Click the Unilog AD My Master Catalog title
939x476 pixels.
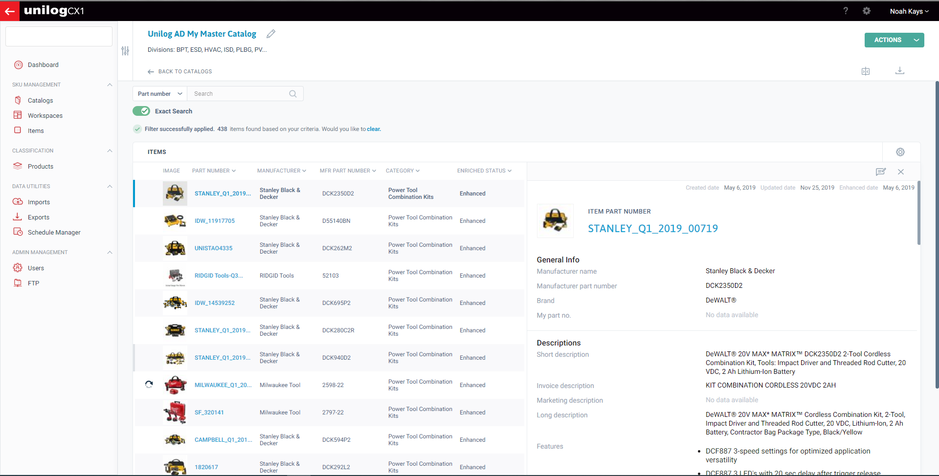coord(202,34)
